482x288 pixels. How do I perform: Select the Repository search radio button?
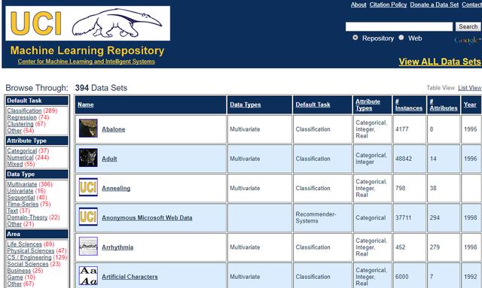click(355, 38)
